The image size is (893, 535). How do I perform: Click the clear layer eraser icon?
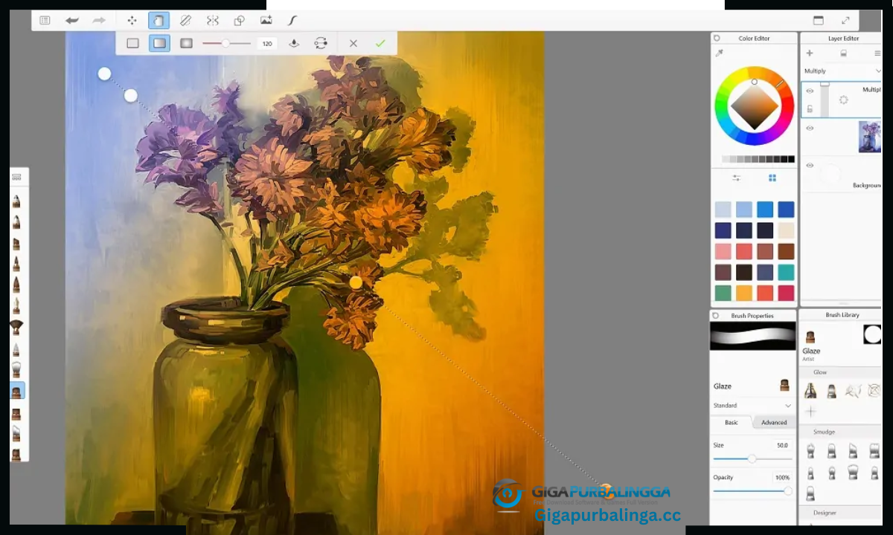point(843,53)
